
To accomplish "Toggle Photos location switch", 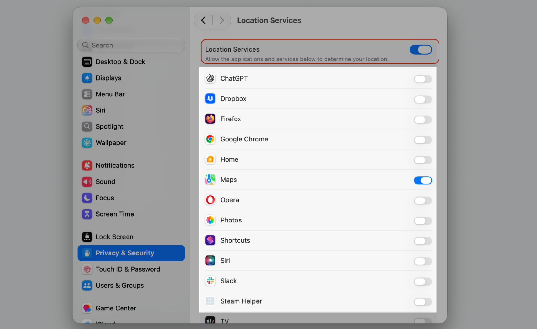I will tap(423, 221).
